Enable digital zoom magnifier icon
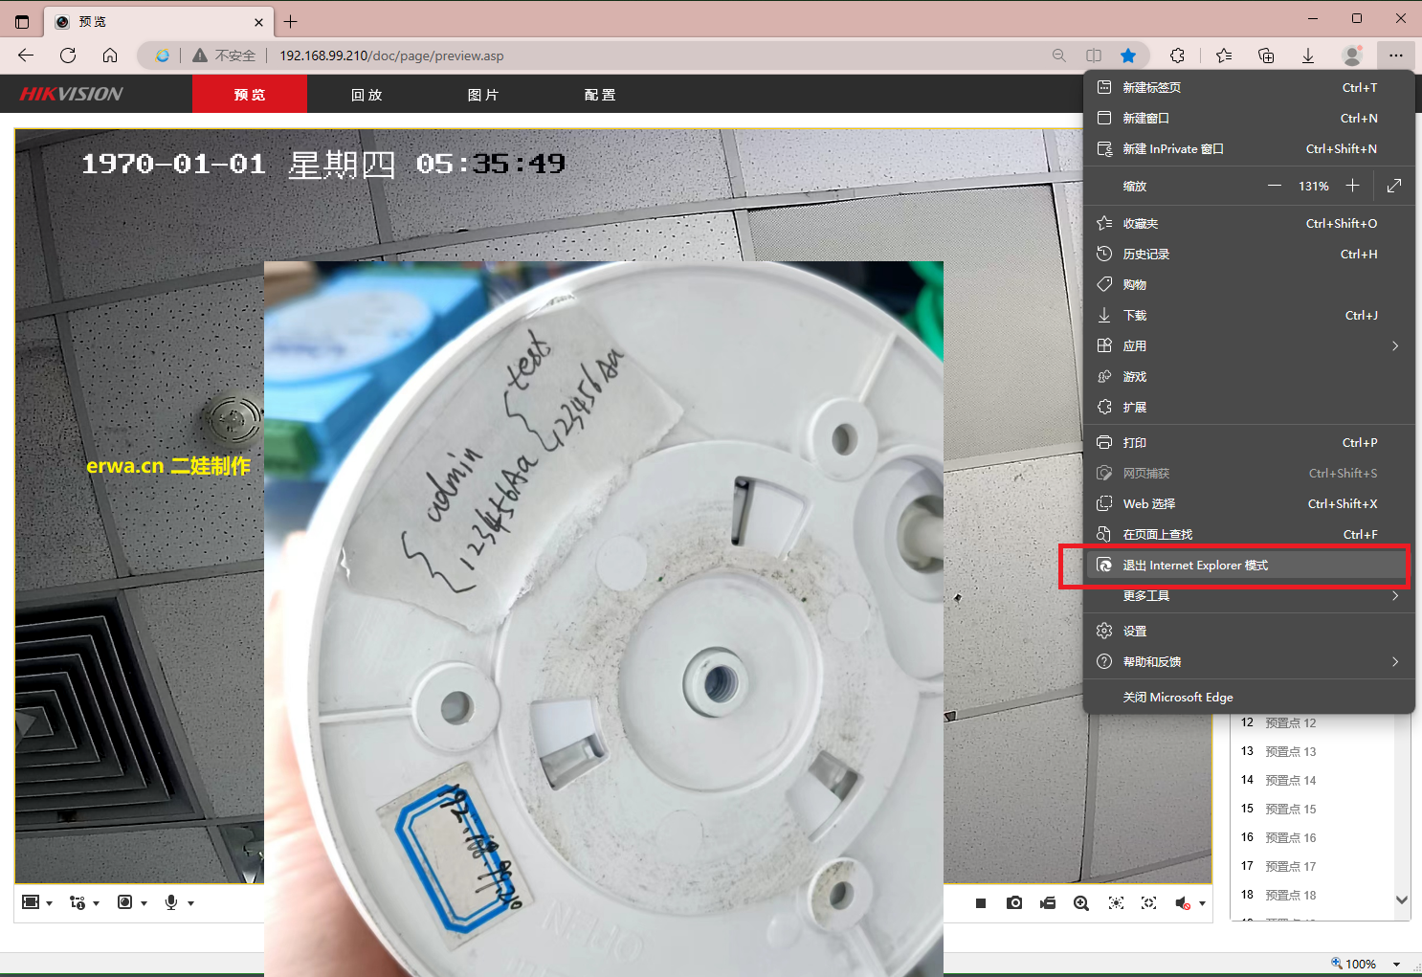The image size is (1422, 977). click(1081, 903)
